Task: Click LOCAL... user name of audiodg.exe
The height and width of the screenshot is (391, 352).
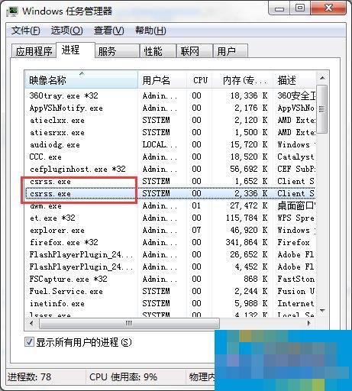Action: (x=160, y=144)
